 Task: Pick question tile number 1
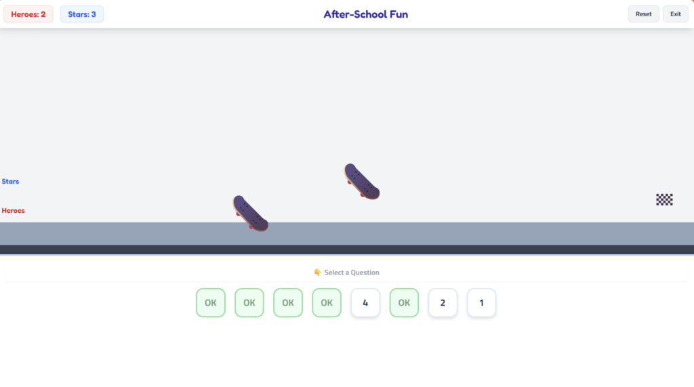click(481, 303)
